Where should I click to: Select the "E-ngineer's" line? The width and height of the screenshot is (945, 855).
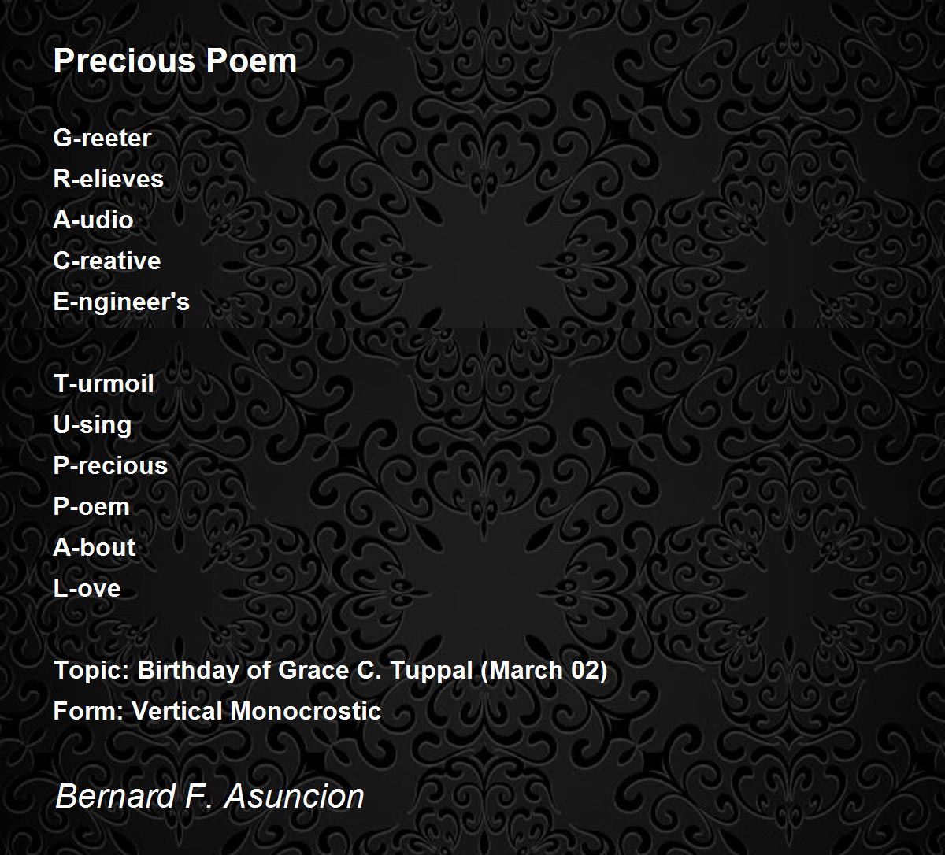click(x=121, y=302)
